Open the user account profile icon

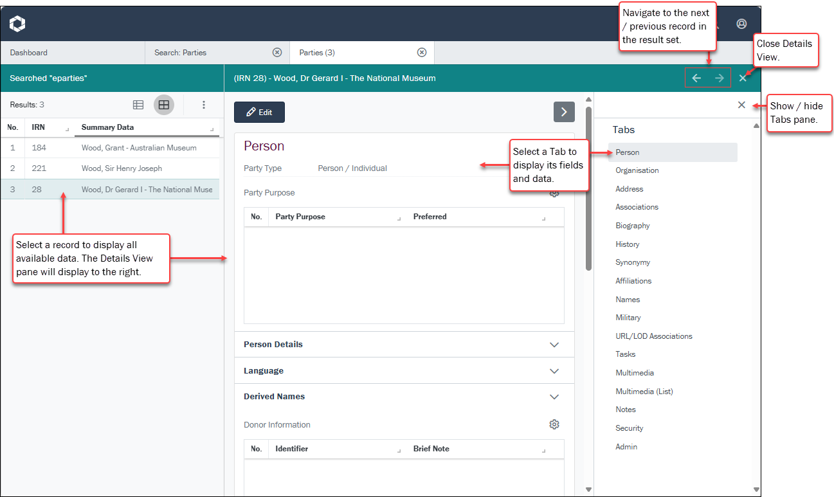[x=741, y=24]
